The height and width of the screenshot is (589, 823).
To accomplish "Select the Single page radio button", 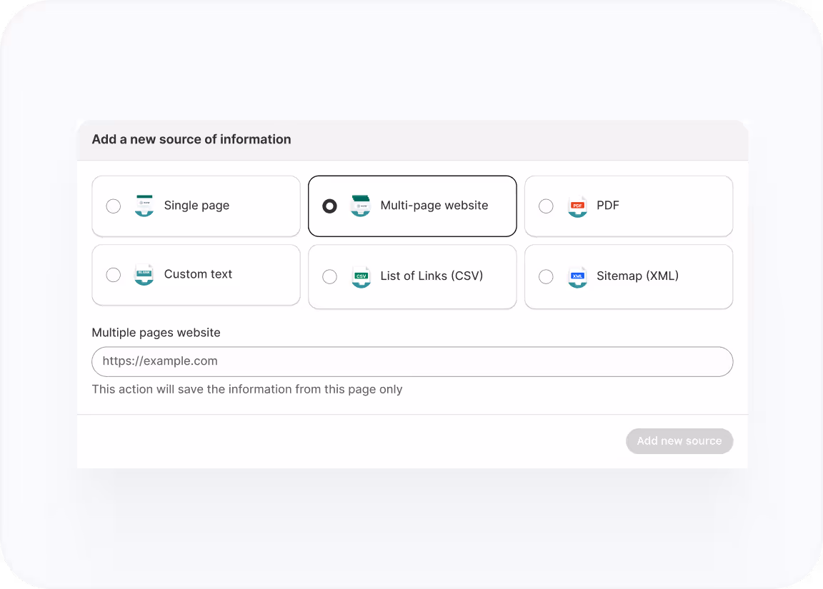I will (113, 206).
